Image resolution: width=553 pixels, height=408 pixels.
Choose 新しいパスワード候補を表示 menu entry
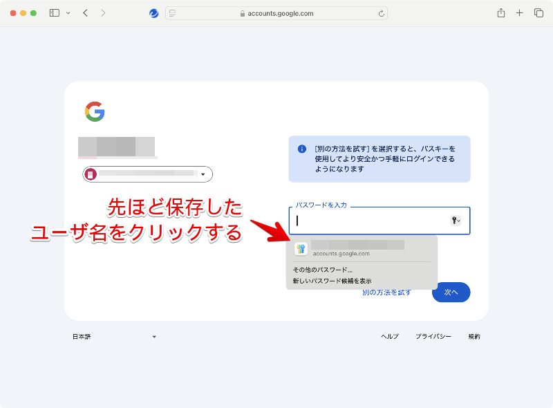332,281
